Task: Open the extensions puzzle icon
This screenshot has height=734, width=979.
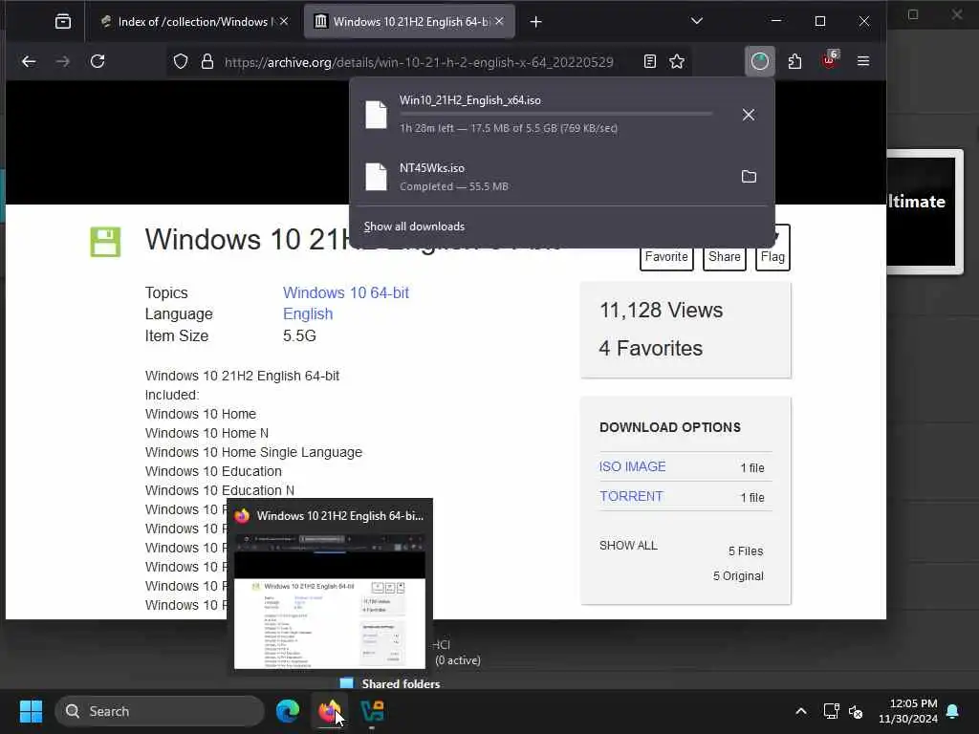Action: pyautogui.click(x=794, y=61)
